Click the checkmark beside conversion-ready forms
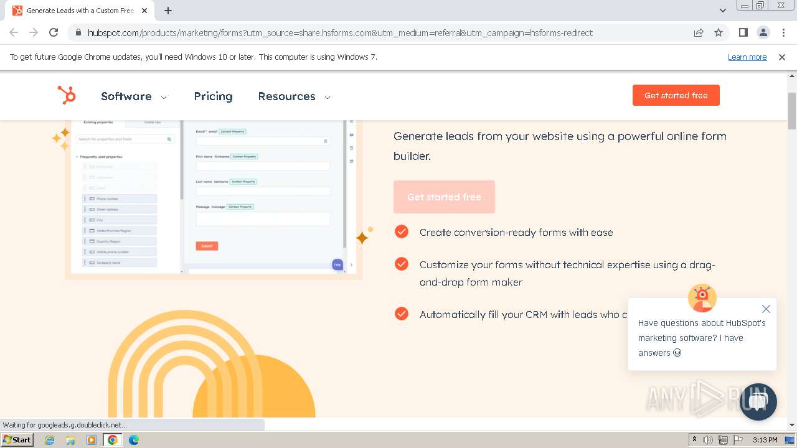797x448 pixels. 402,231
